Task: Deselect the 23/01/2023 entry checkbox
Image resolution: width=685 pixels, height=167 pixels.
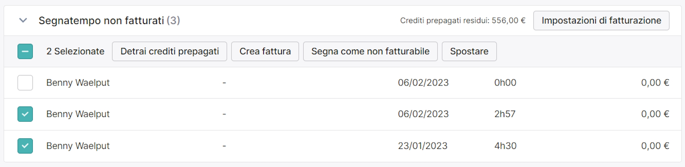Action: click(25, 146)
